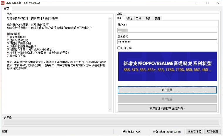The image size is (223, 136).
Task: Switch to the 更新 tab
Action: (157, 18)
